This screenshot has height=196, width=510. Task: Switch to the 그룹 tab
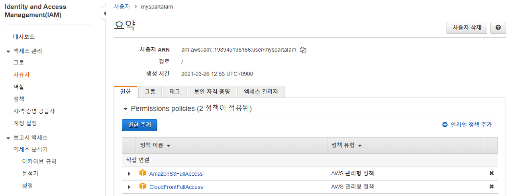coord(150,91)
